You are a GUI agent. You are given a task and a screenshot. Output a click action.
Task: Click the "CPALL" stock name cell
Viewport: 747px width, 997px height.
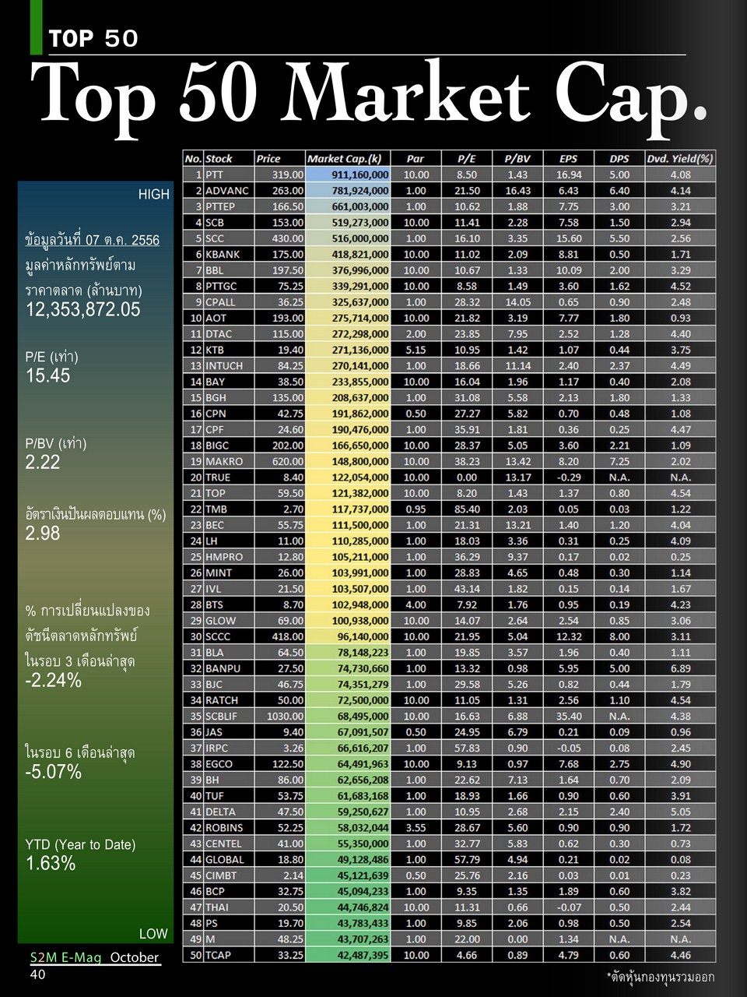(229, 301)
